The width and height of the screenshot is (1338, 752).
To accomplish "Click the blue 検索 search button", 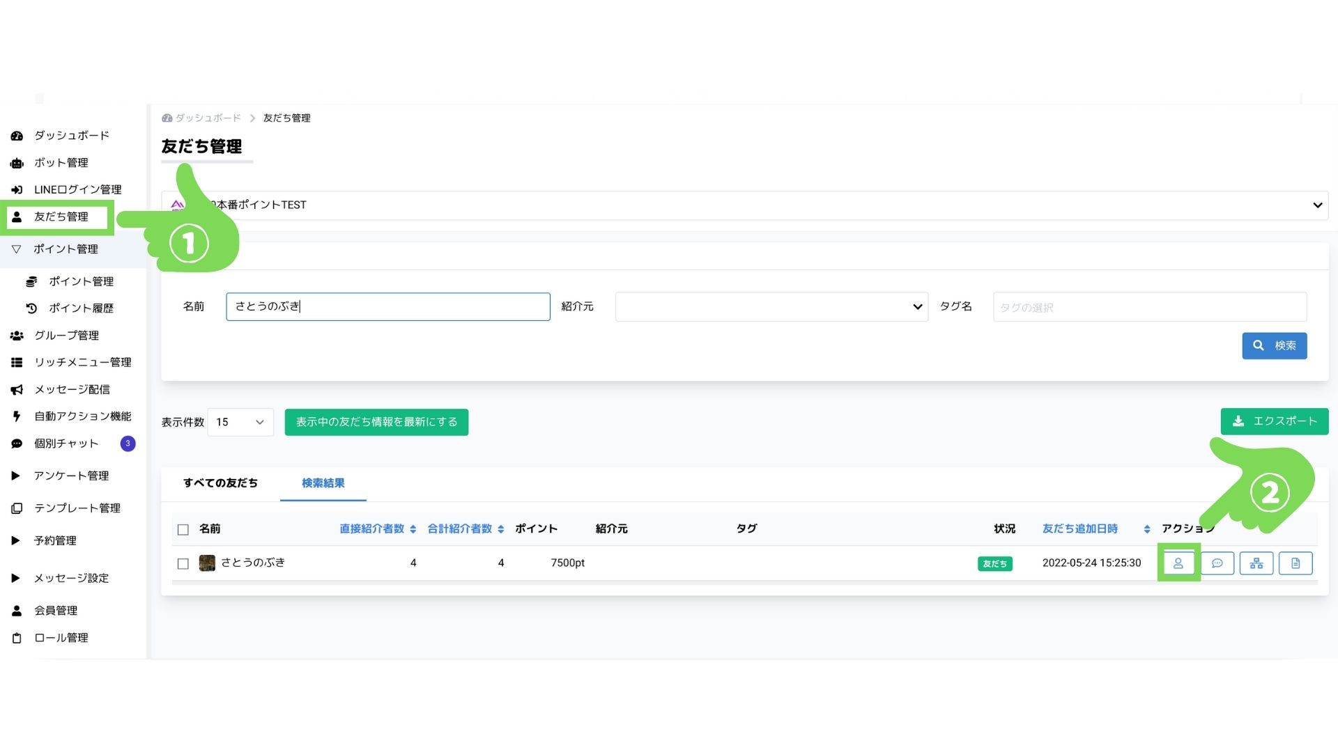I will coord(1274,345).
